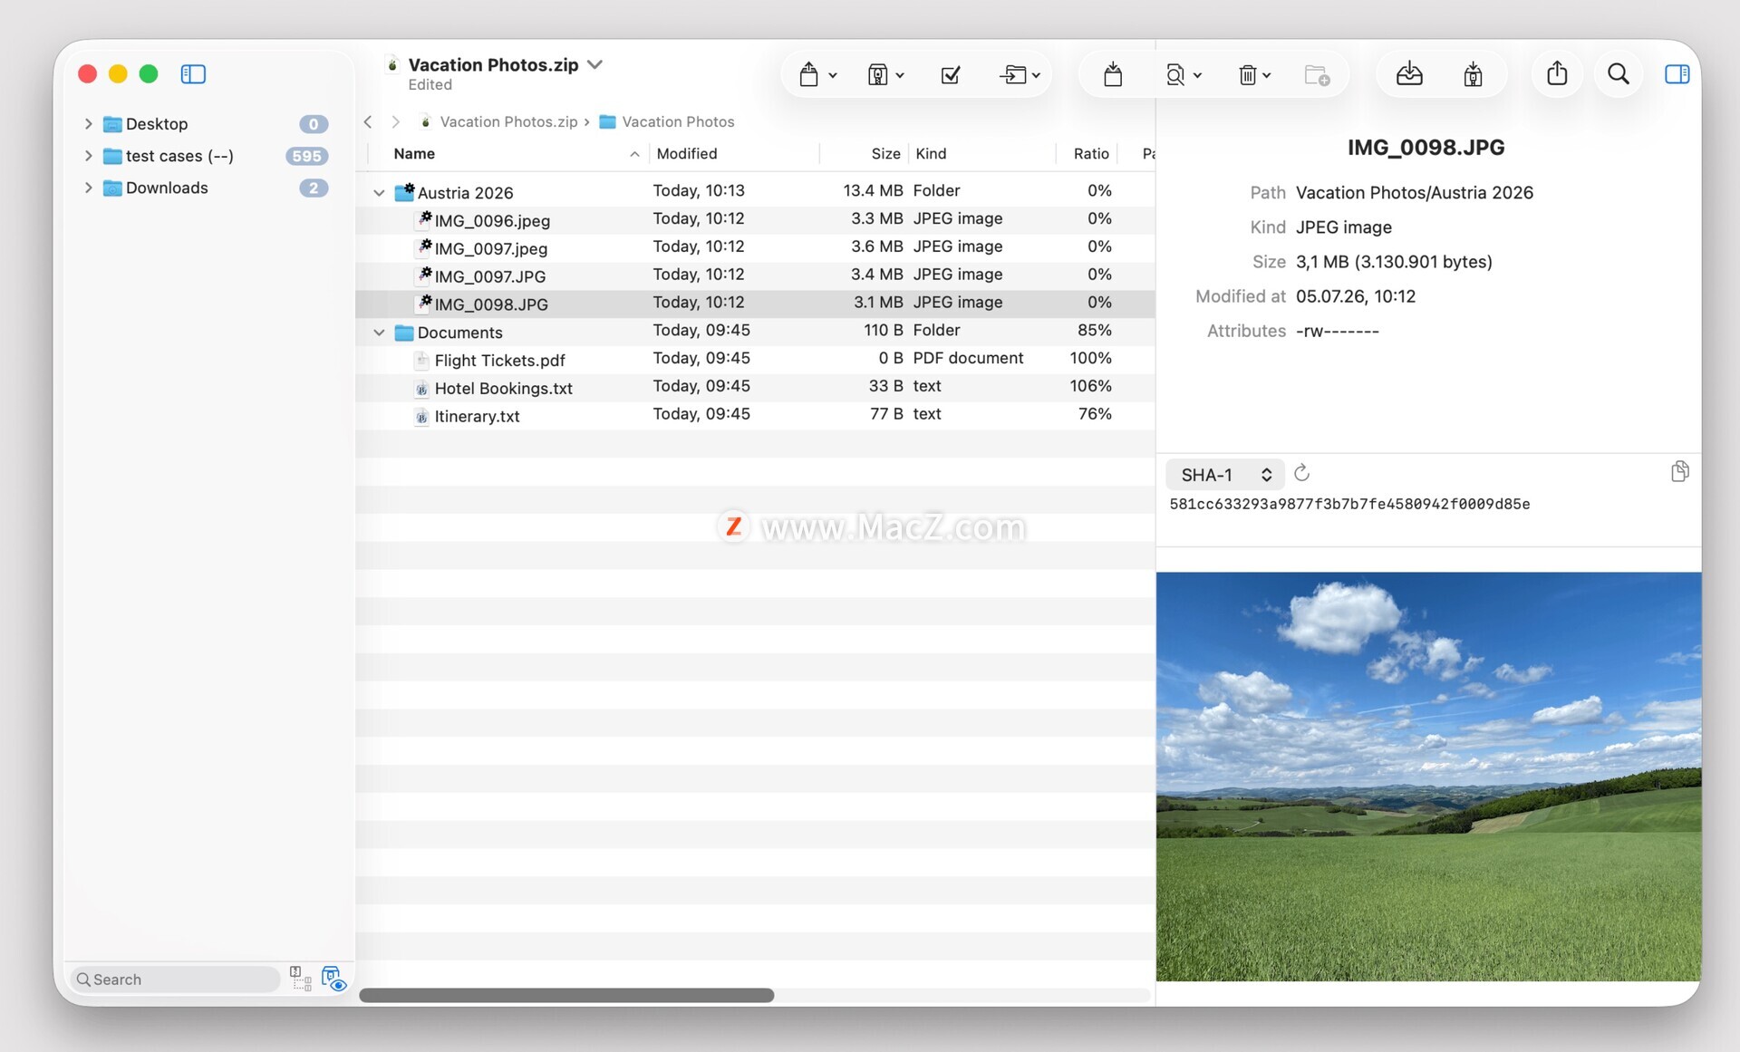
Task: Click the Austria 2026 folder icon
Action: 405,192
